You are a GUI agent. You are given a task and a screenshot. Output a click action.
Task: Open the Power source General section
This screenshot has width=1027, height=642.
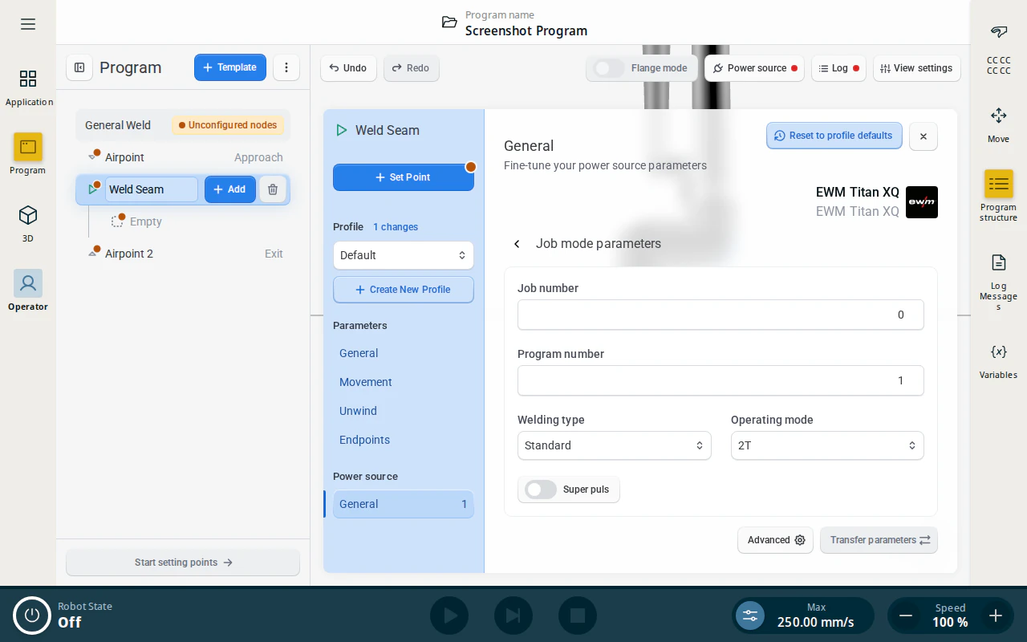[x=404, y=504]
